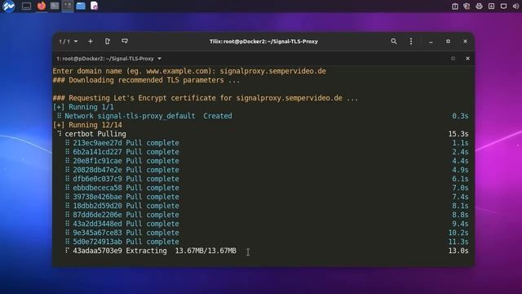This screenshot has height=294, width=522.
Task: Launch Firefox from the taskbar
Action: point(42,6)
